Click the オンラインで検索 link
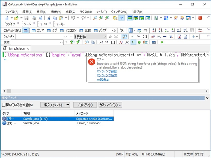 tap(107, 75)
